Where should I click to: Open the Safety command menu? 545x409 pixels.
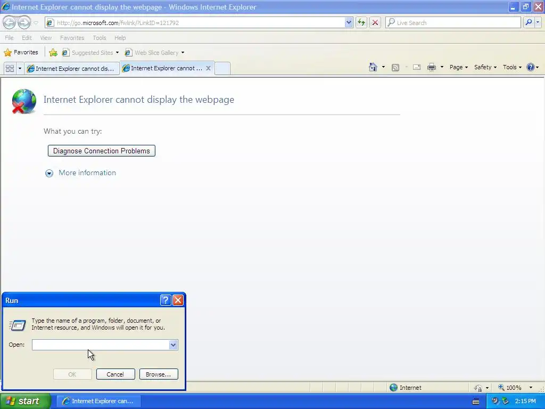click(485, 67)
